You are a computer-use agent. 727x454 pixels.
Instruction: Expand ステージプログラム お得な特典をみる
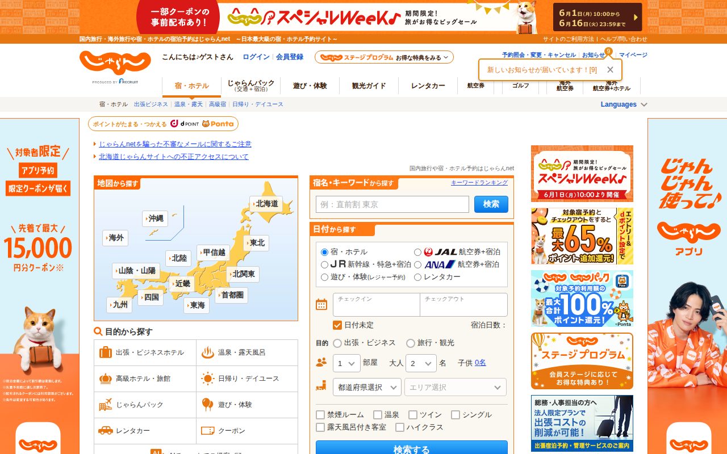tap(385, 57)
